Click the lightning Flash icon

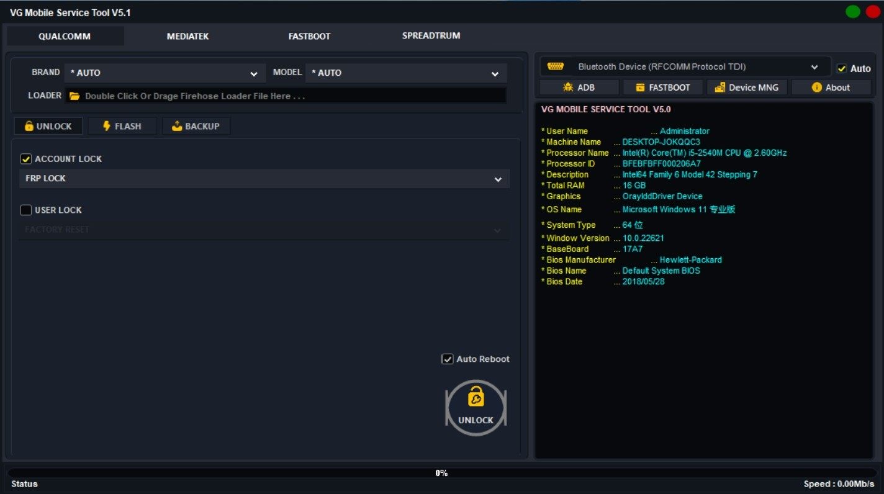coord(107,126)
